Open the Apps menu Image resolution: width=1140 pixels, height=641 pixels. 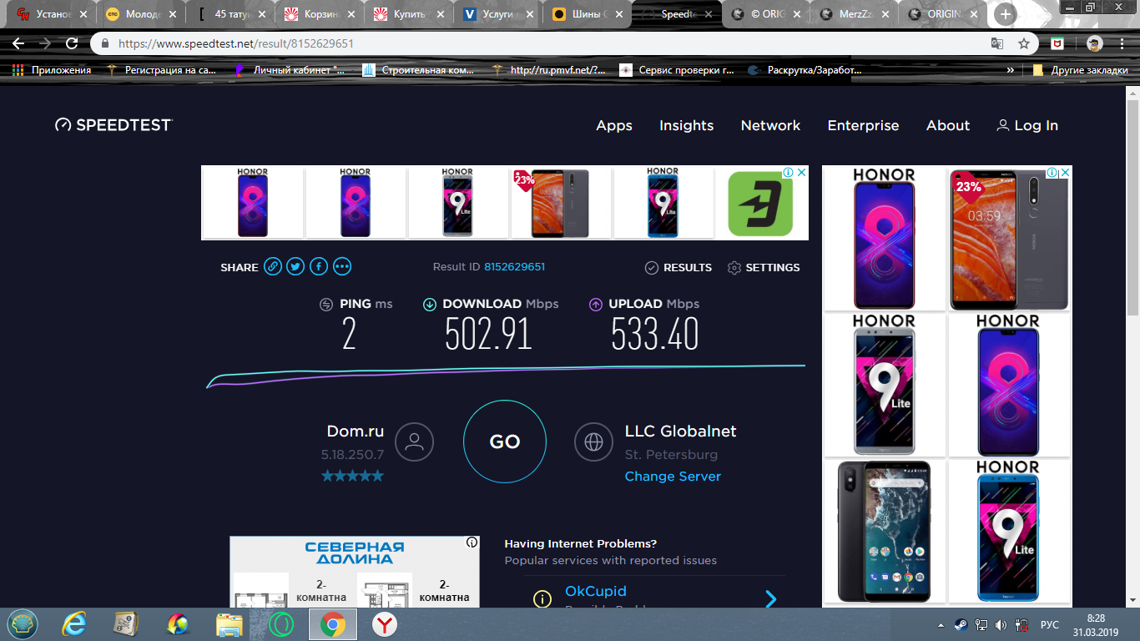(614, 125)
